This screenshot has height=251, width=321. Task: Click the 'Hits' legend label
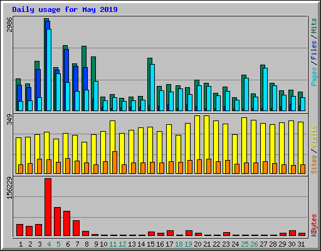click(x=313, y=26)
